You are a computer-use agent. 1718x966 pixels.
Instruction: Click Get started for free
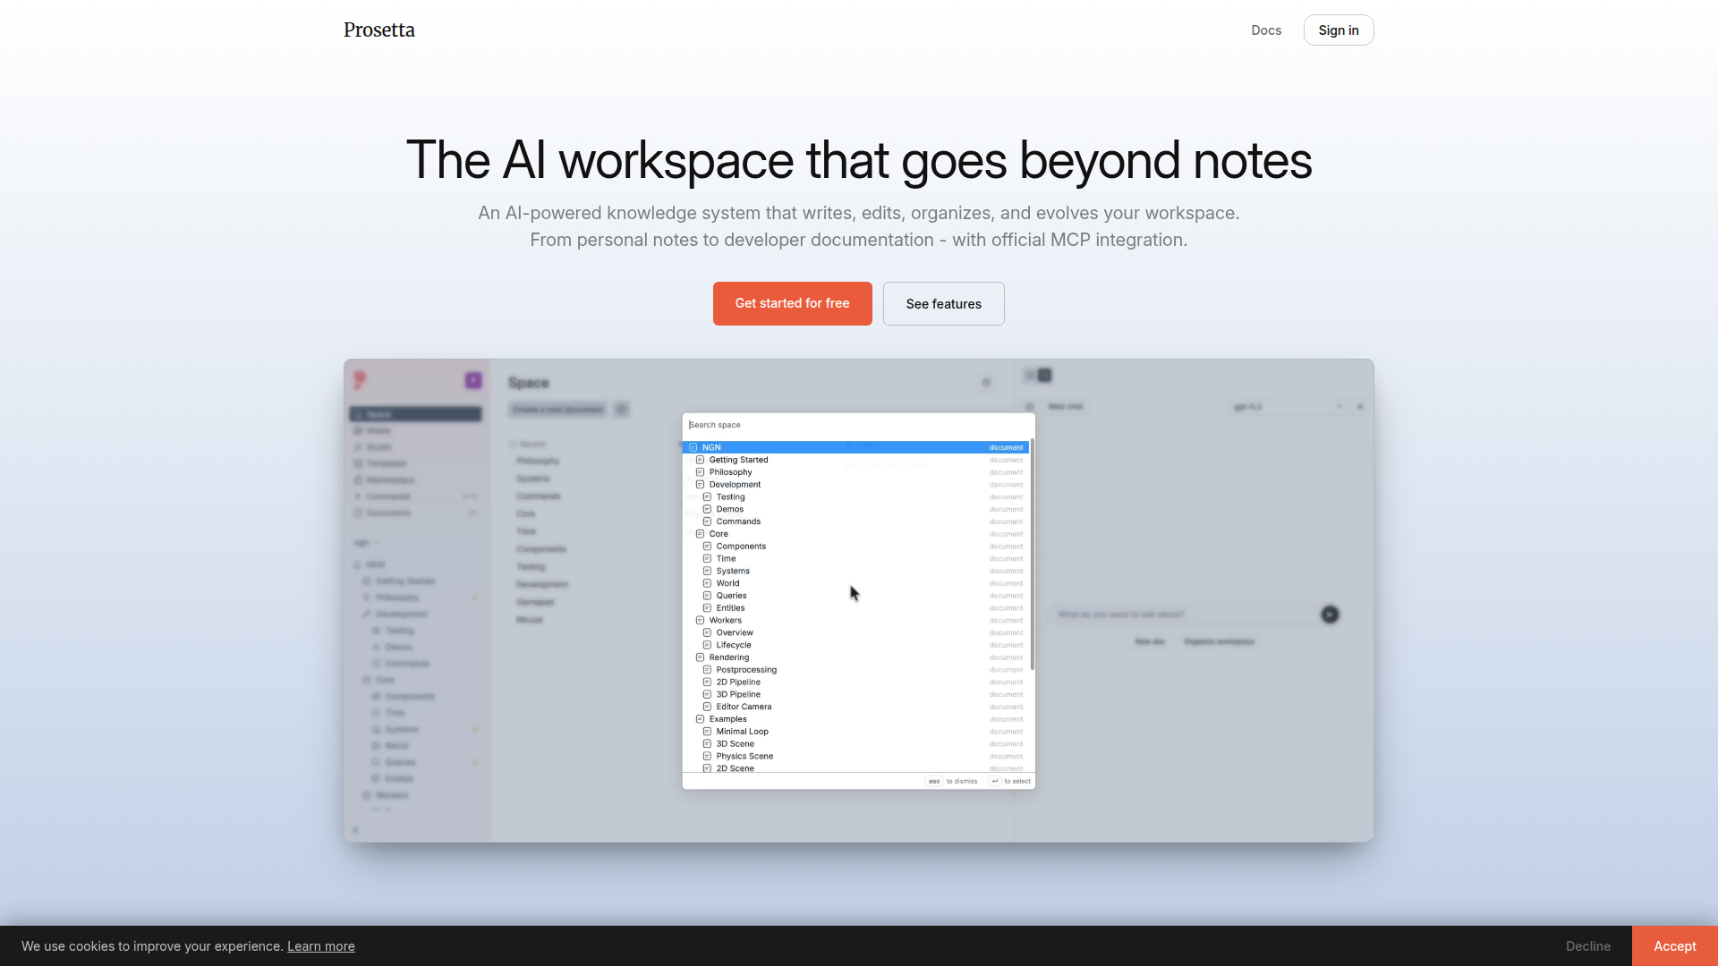pyautogui.click(x=792, y=303)
